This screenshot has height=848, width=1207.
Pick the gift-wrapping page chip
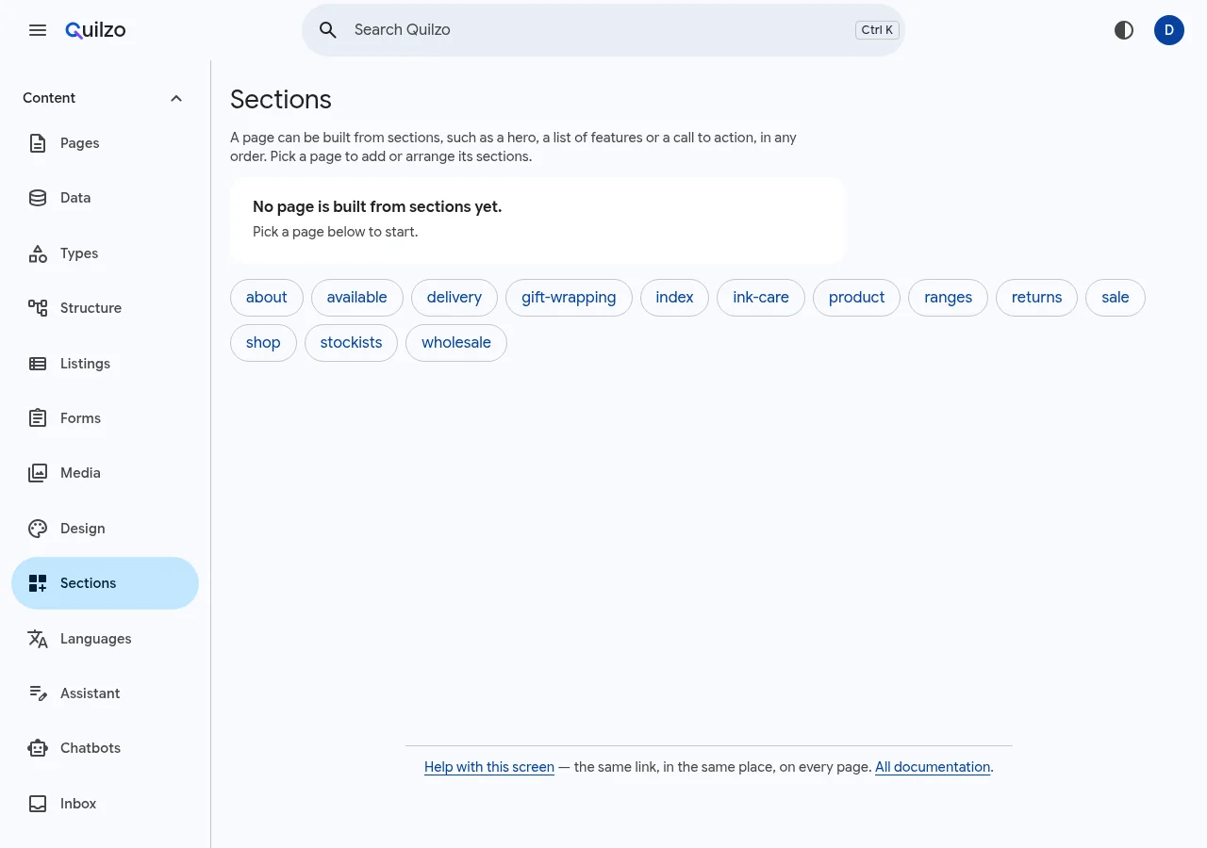tap(569, 298)
